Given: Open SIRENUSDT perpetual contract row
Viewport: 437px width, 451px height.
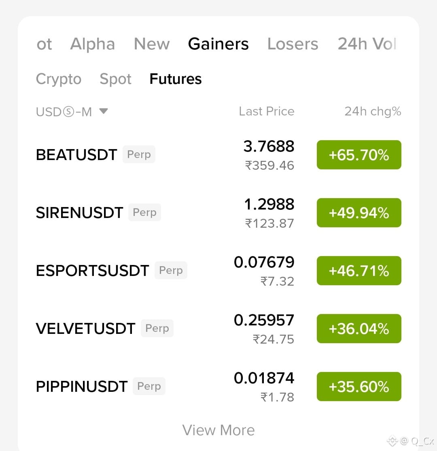Looking at the screenshot, I should 218,213.
